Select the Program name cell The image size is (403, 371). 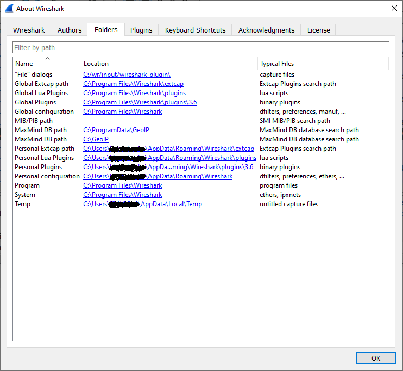[x=27, y=185]
